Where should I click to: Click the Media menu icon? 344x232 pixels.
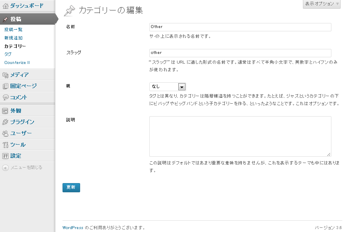click(x=5, y=75)
